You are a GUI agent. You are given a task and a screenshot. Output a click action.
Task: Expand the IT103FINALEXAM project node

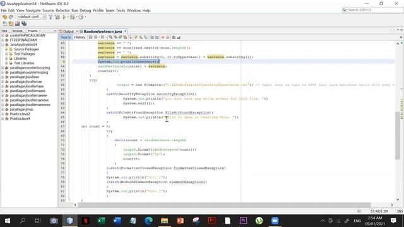[3, 40]
